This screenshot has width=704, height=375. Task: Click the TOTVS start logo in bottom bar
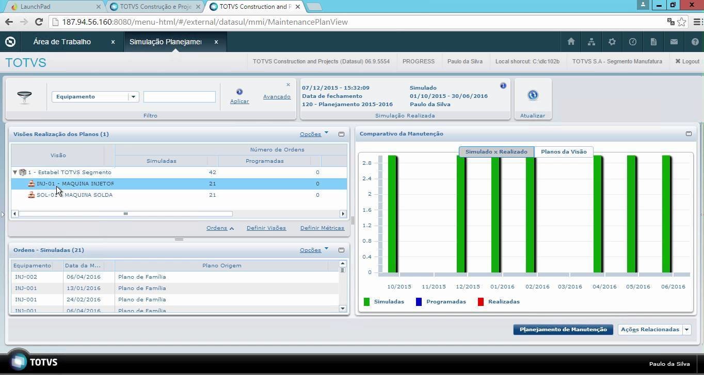click(18, 362)
